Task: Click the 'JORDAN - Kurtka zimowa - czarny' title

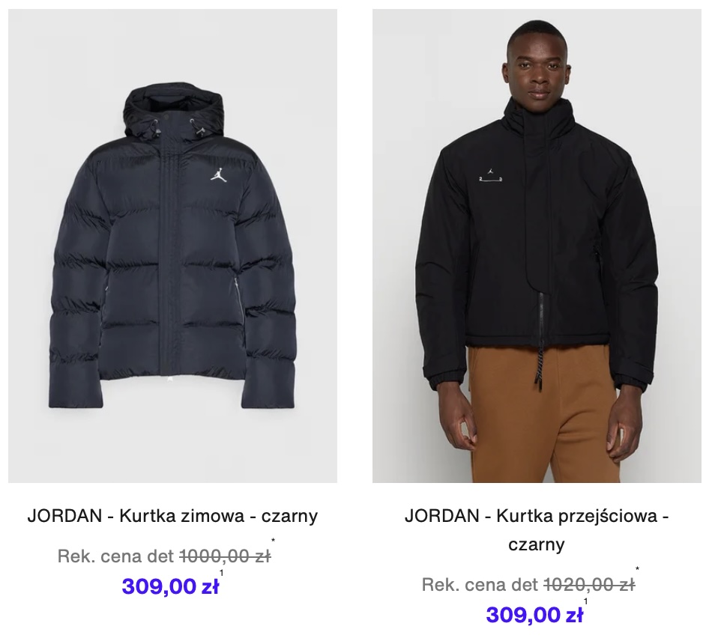Action: tap(172, 516)
